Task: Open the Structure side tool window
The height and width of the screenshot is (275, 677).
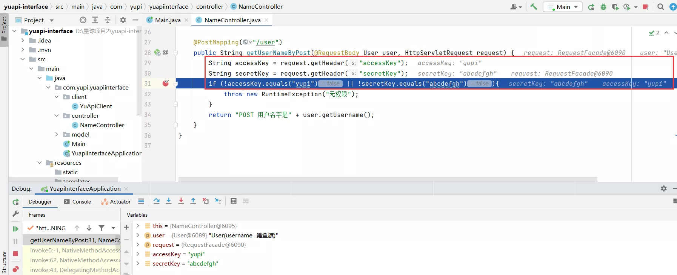Action: [x=4, y=262]
